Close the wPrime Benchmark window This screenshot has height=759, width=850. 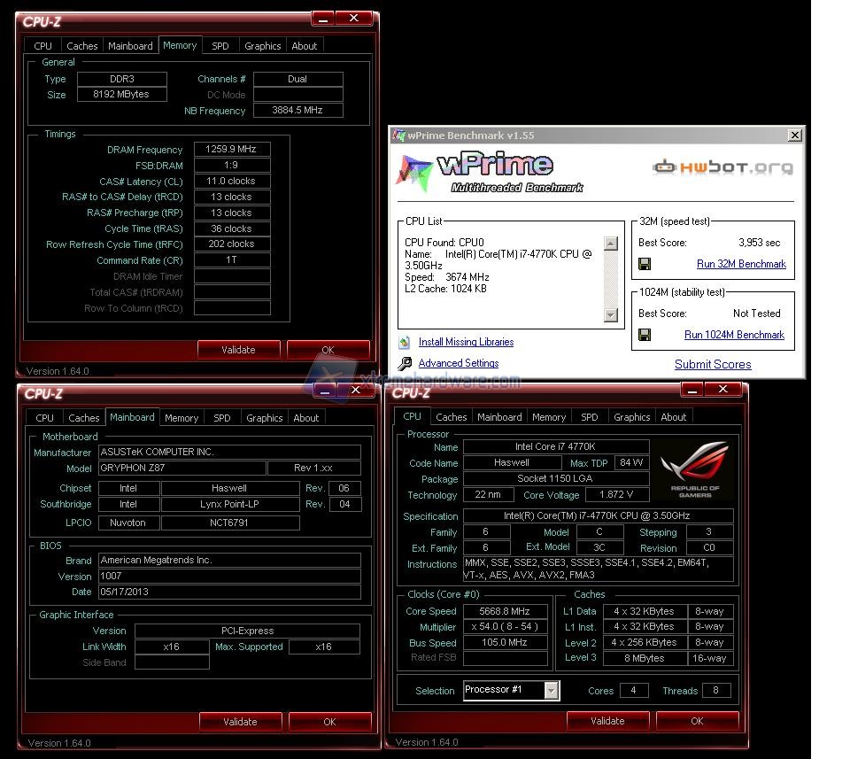pyautogui.click(x=794, y=136)
